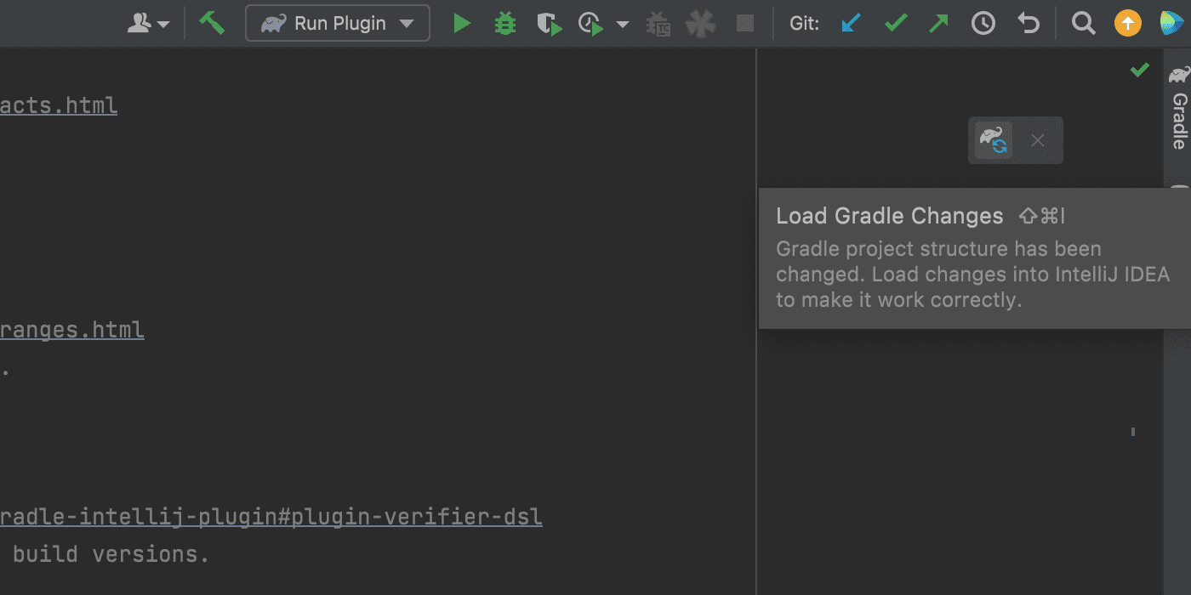This screenshot has width=1191, height=595.
Task: Follow the plugin-verifier-dsl link
Action: click(x=271, y=516)
